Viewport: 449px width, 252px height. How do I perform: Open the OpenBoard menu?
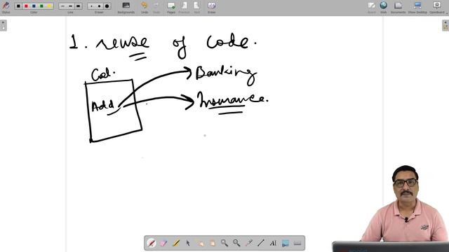point(437,8)
